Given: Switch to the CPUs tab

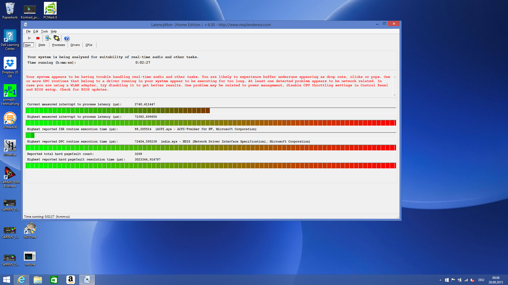Looking at the screenshot, I should [x=89, y=45].
